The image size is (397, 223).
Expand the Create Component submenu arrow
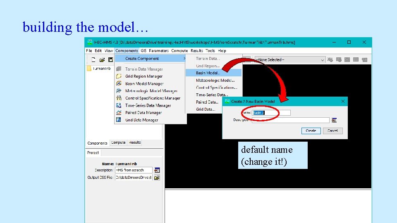pyautogui.click(x=184, y=58)
